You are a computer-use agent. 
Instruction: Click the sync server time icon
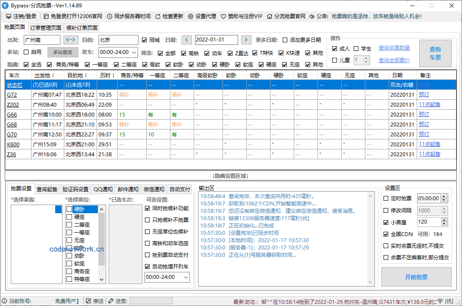[x=110, y=16]
